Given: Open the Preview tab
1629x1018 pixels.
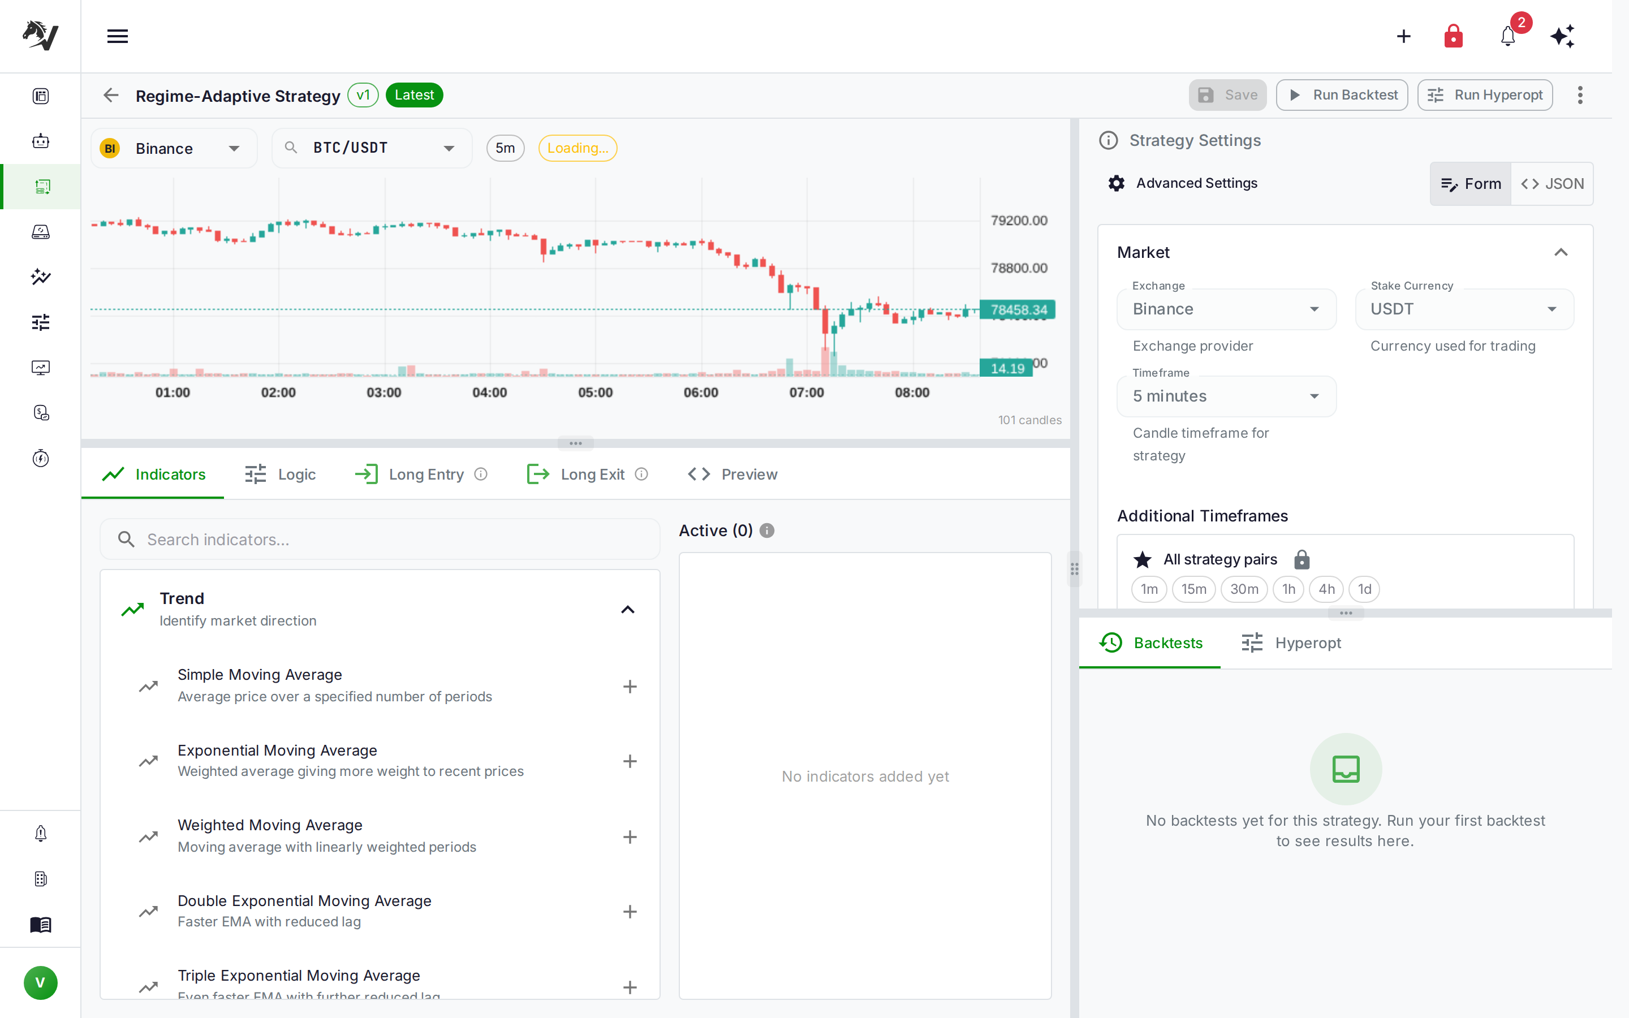Looking at the screenshot, I should click(732, 474).
